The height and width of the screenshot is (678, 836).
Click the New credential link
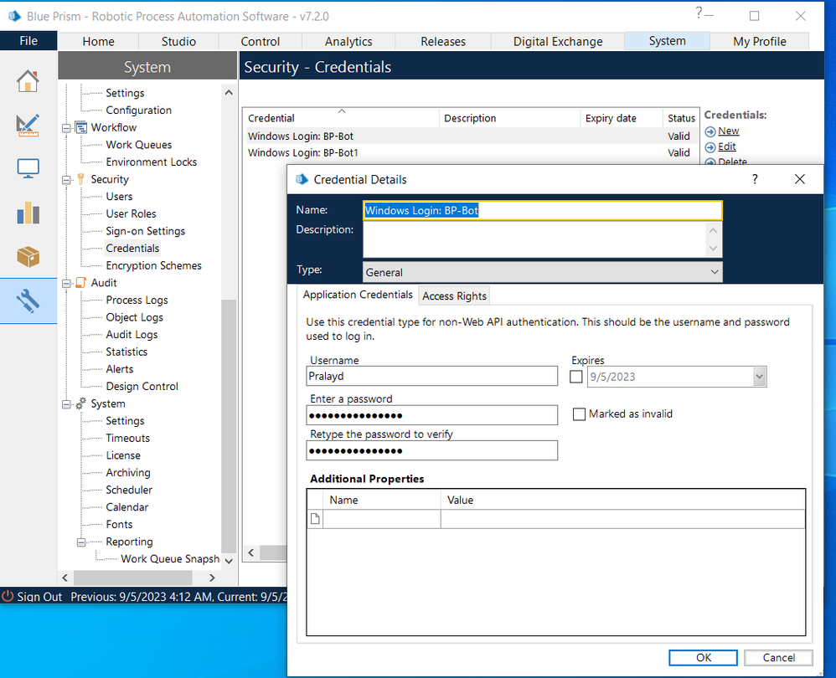[x=728, y=131]
